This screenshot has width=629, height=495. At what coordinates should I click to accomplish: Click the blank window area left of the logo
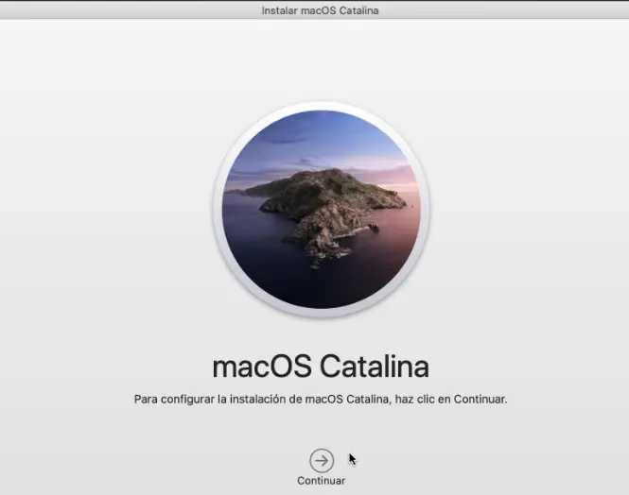point(104,208)
